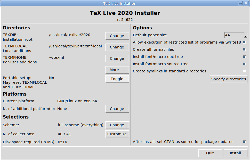Click the /usr/local/texlive/texmf-local path

pyautogui.click(x=75, y=46)
